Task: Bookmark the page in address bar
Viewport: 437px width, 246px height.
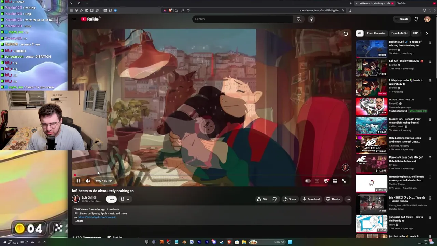Action: point(350,10)
